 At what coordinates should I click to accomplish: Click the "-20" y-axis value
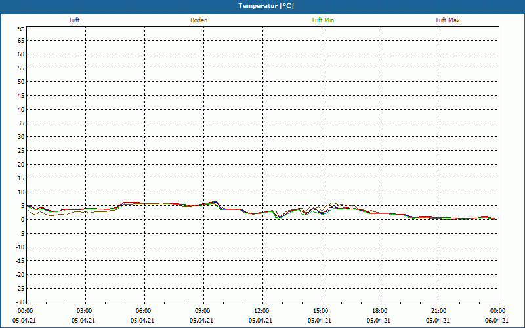point(20,275)
